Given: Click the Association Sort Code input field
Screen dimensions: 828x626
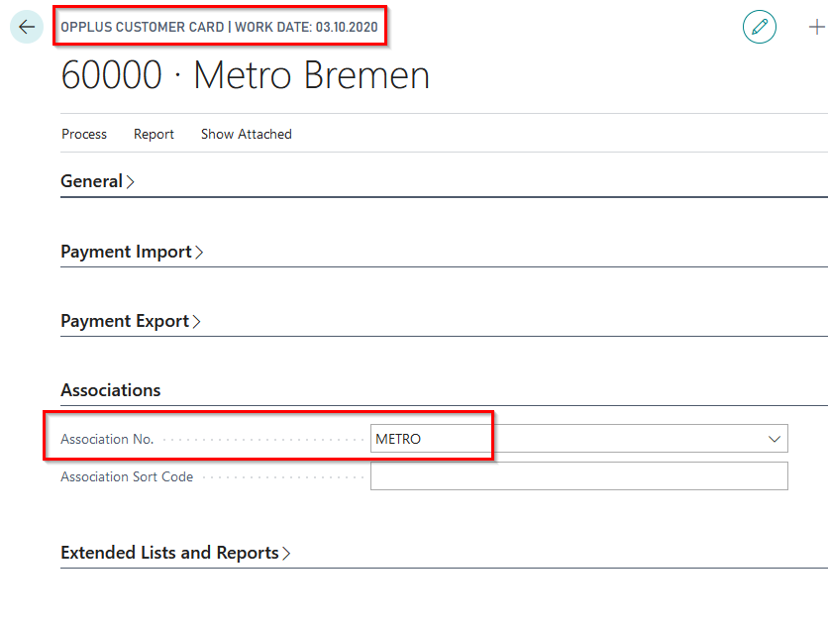Looking at the screenshot, I should tap(578, 476).
